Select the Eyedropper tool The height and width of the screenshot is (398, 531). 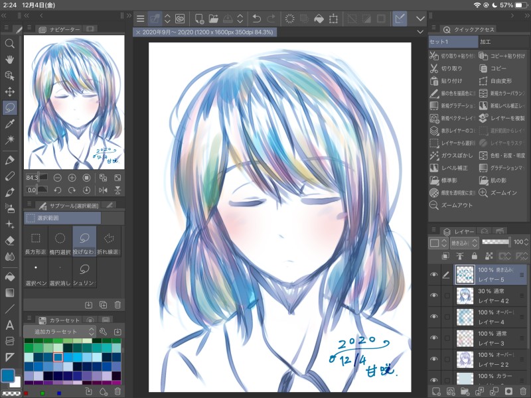click(x=9, y=124)
